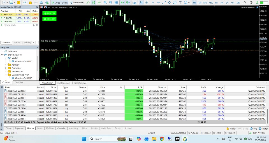Expand the Indicators tree node
Viewport: 269px width, 143px height.
[x=2, y=51]
